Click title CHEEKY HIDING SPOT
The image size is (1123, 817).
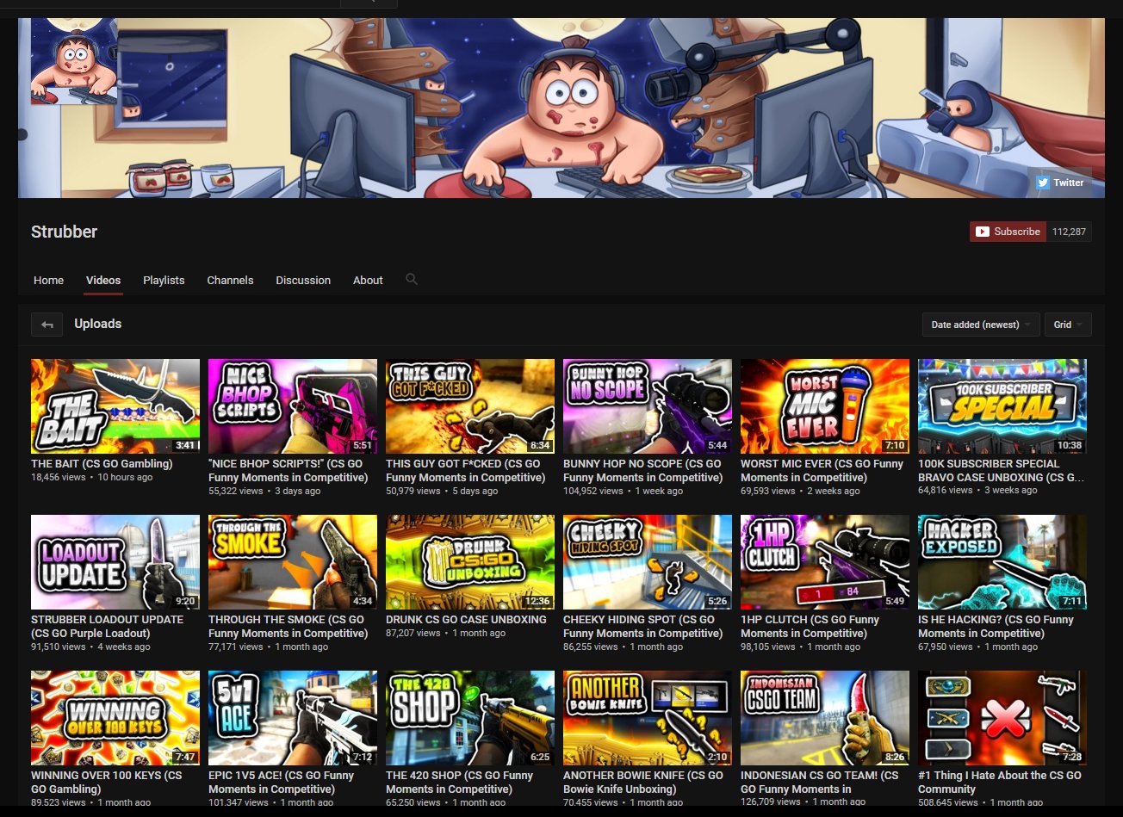point(643,627)
